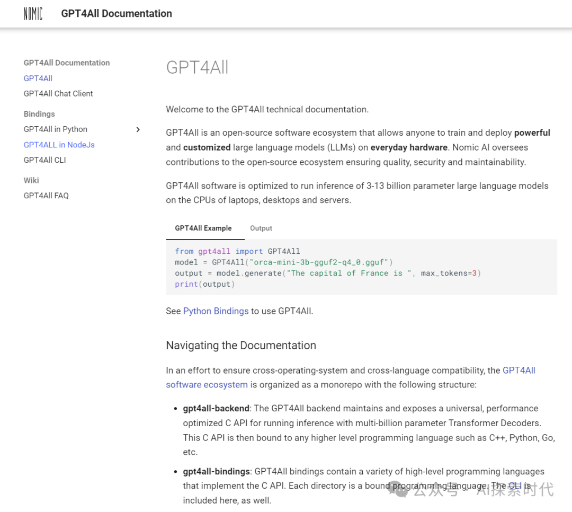Screen dimensions: 572x512
Task: Open GPT4All Chat Client sidebar page
Action: (58, 94)
